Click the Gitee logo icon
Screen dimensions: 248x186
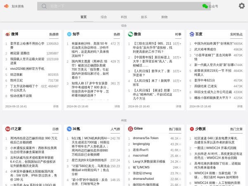click(130, 129)
